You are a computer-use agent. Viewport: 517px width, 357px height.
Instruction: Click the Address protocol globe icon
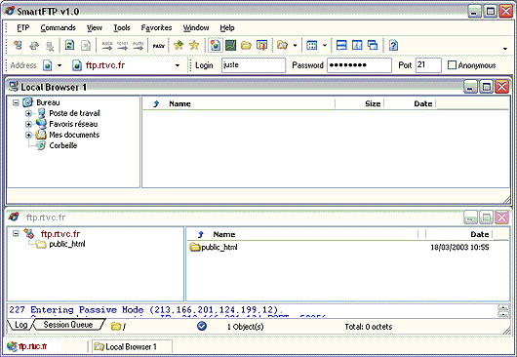pos(48,65)
